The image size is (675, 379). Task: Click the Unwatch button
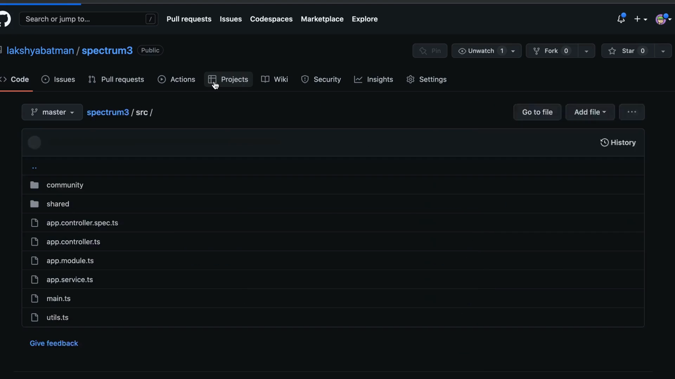click(x=487, y=51)
